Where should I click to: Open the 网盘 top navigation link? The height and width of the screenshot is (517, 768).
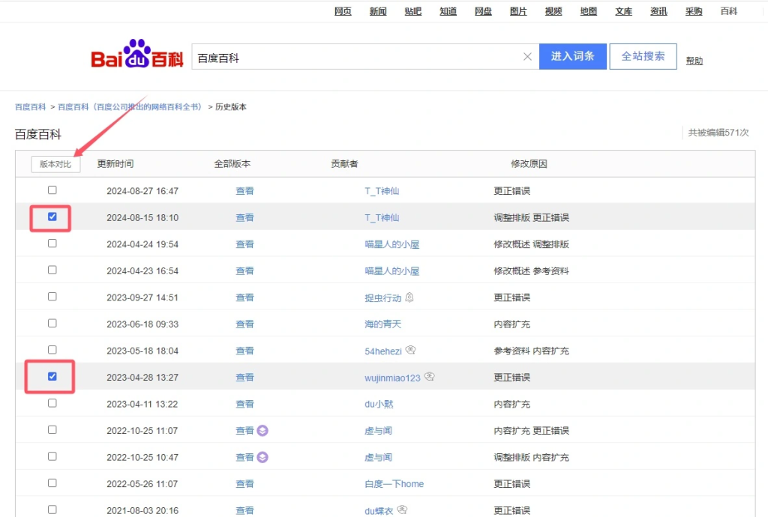pyautogui.click(x=484, y=11)
